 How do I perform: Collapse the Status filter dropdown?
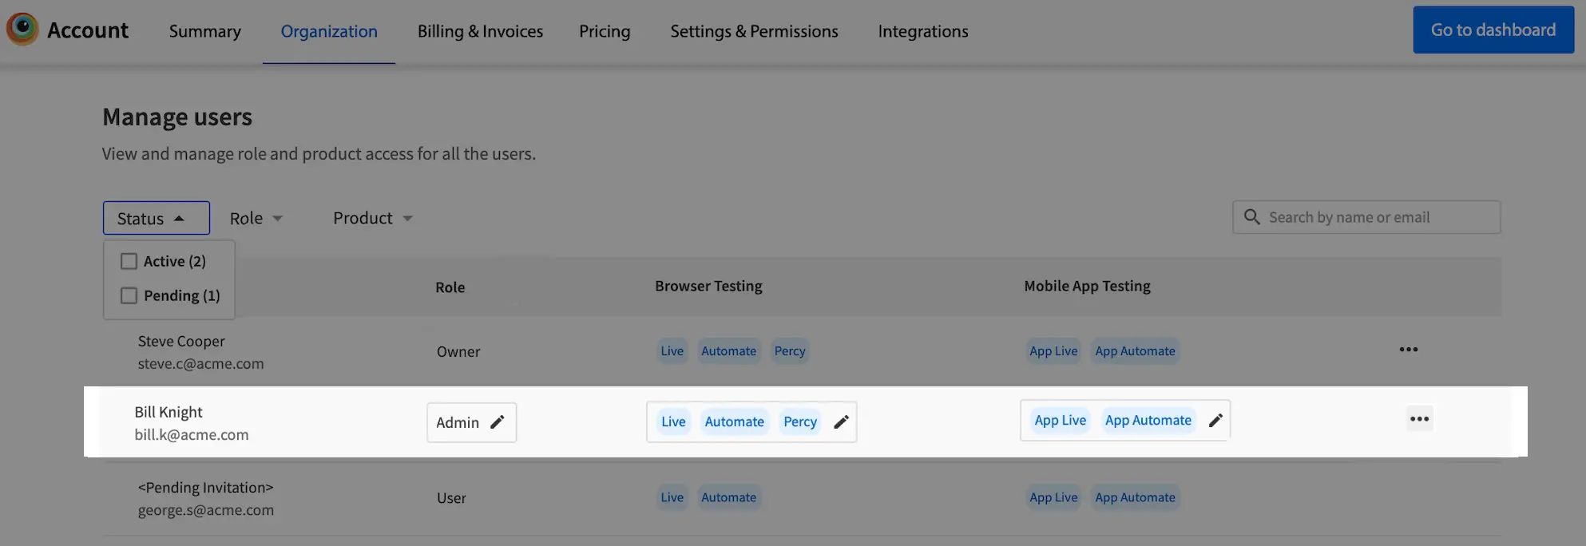[156, 218]
